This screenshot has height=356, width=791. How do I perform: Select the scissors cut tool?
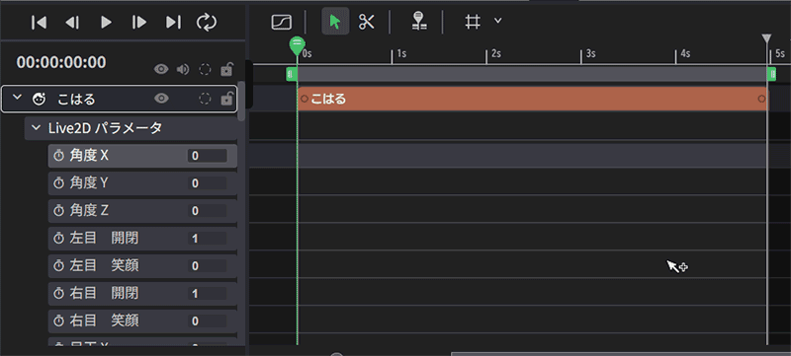pyautogui.click(x=367, y=22)
